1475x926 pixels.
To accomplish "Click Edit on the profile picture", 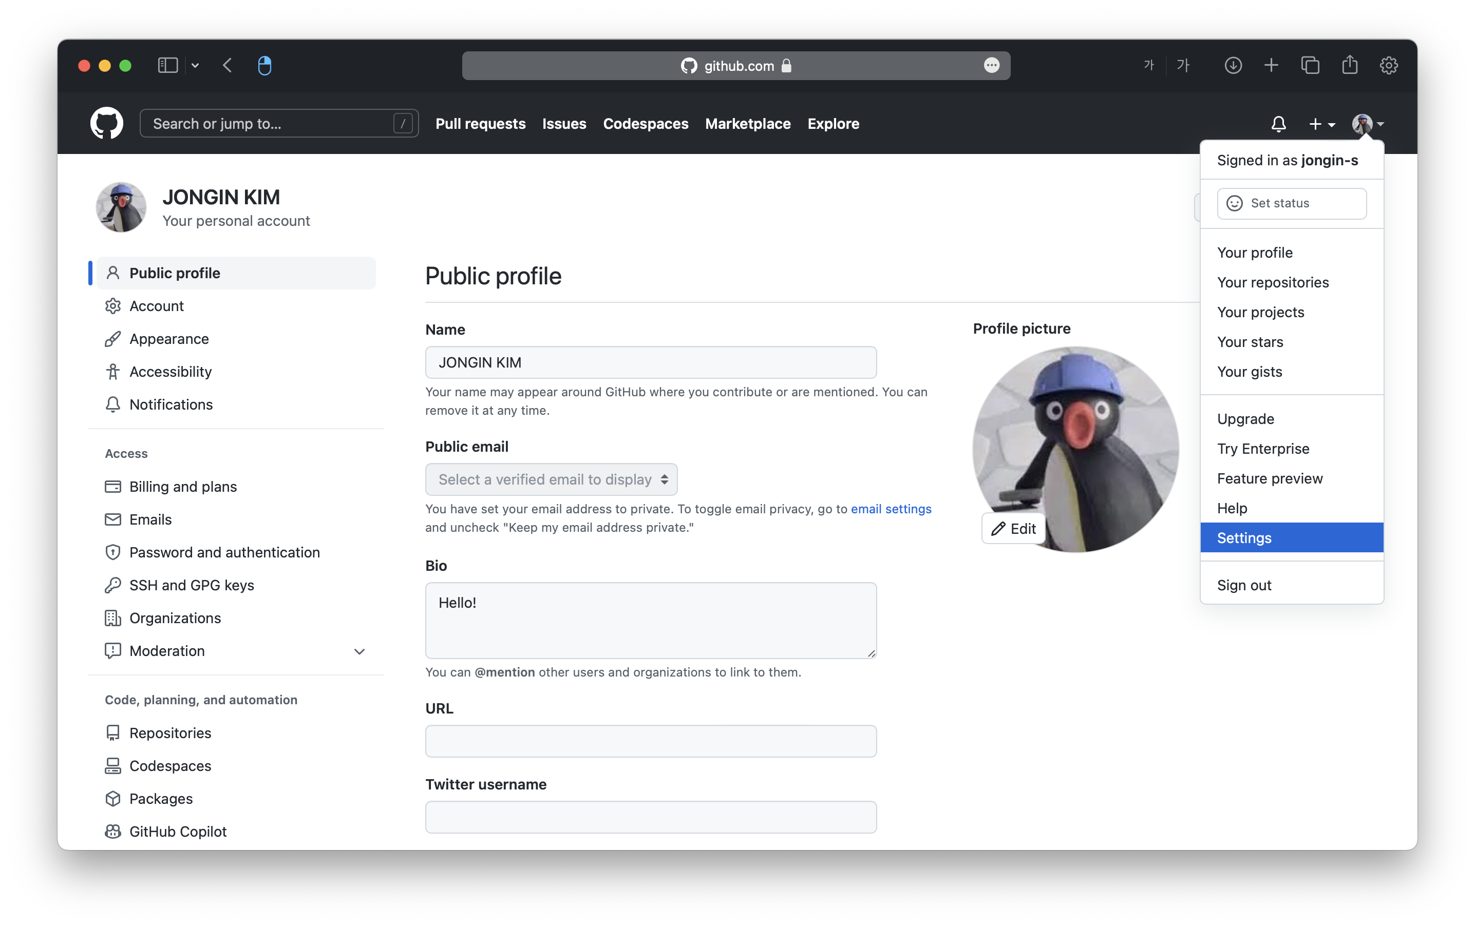I will click(1013, 528).
